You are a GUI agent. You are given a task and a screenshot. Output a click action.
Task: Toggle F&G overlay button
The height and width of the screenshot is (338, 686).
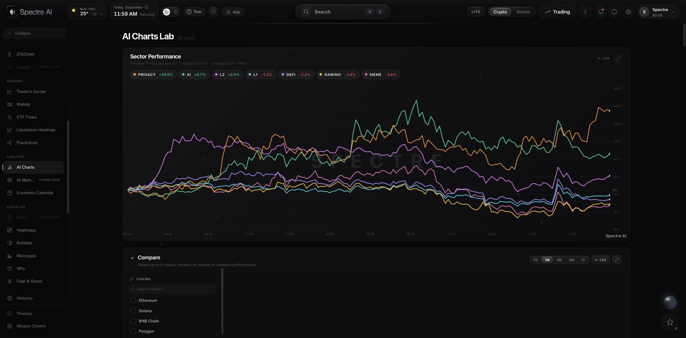pos(601,260)
